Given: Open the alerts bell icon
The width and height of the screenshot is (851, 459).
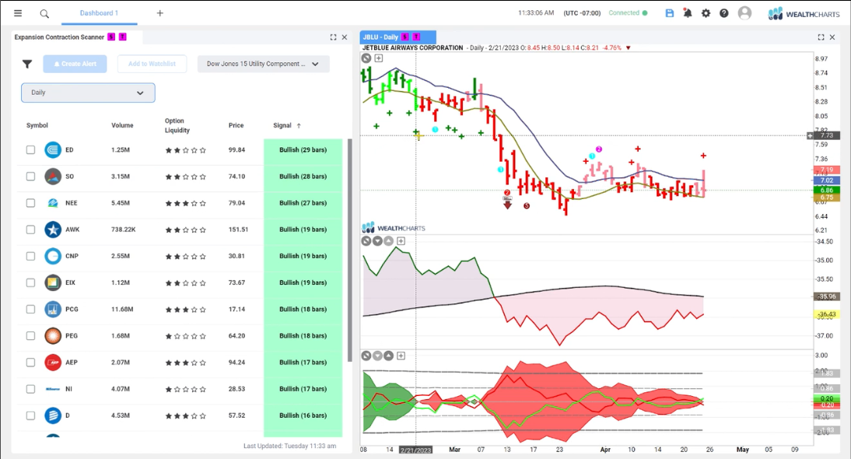Looking at the screenshot, I should [688, 13].
